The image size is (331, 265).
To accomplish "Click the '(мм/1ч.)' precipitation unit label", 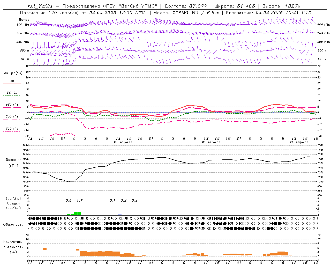I will click(x=13, y=208).
